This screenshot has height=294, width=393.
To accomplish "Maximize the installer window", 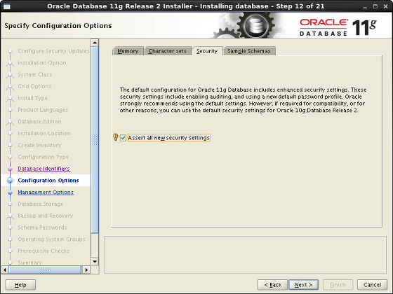I will coord(375,6).
